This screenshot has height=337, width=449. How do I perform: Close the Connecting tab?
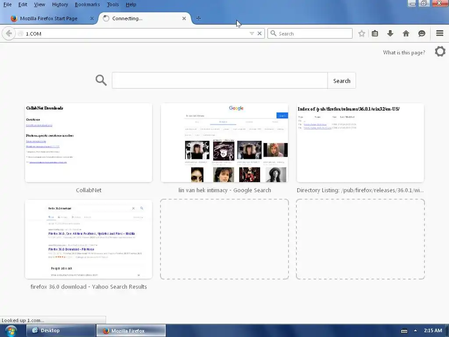pos(184,18)
